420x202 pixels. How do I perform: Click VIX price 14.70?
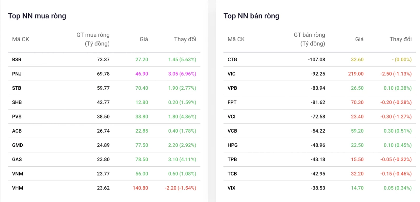coord(357,188)
